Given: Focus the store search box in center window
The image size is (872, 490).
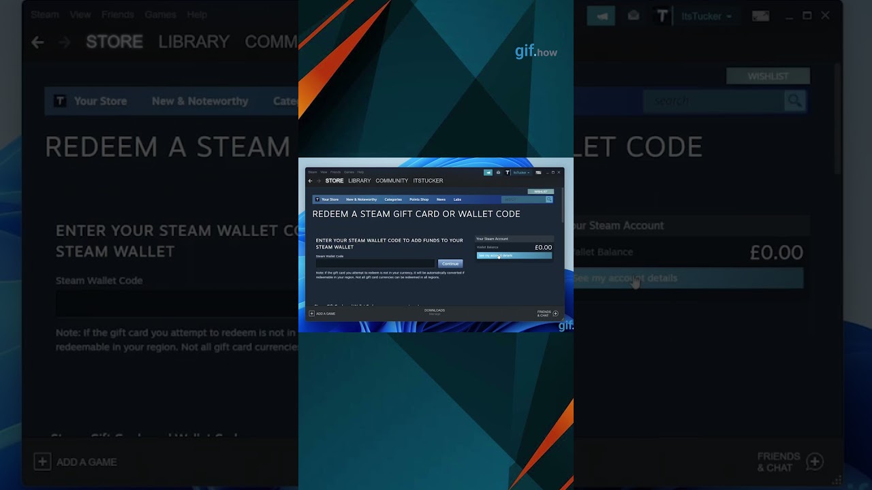Looking at the screenshot, I should pos(523,199).
